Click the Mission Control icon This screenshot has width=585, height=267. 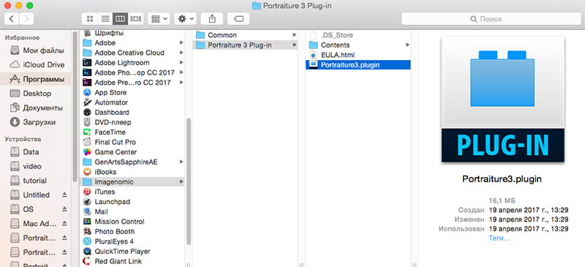pyautogui.click(x=87, y=222)
